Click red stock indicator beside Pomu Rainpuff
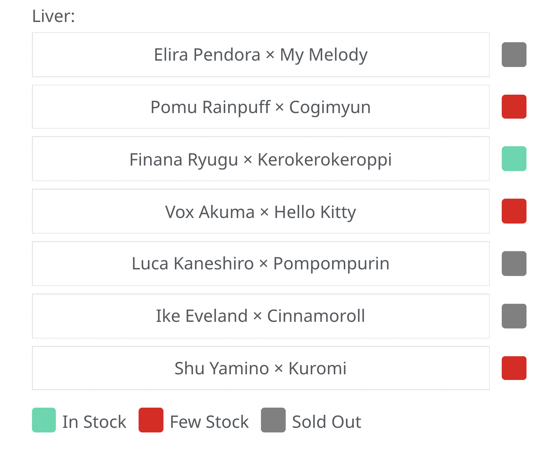558x453 pixels. pyautogui.click(x=514, y=107)
